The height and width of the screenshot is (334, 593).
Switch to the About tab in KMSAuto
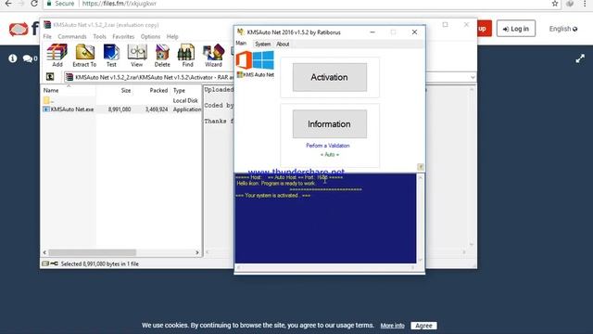pyautogui.click(x=283, y=45)
